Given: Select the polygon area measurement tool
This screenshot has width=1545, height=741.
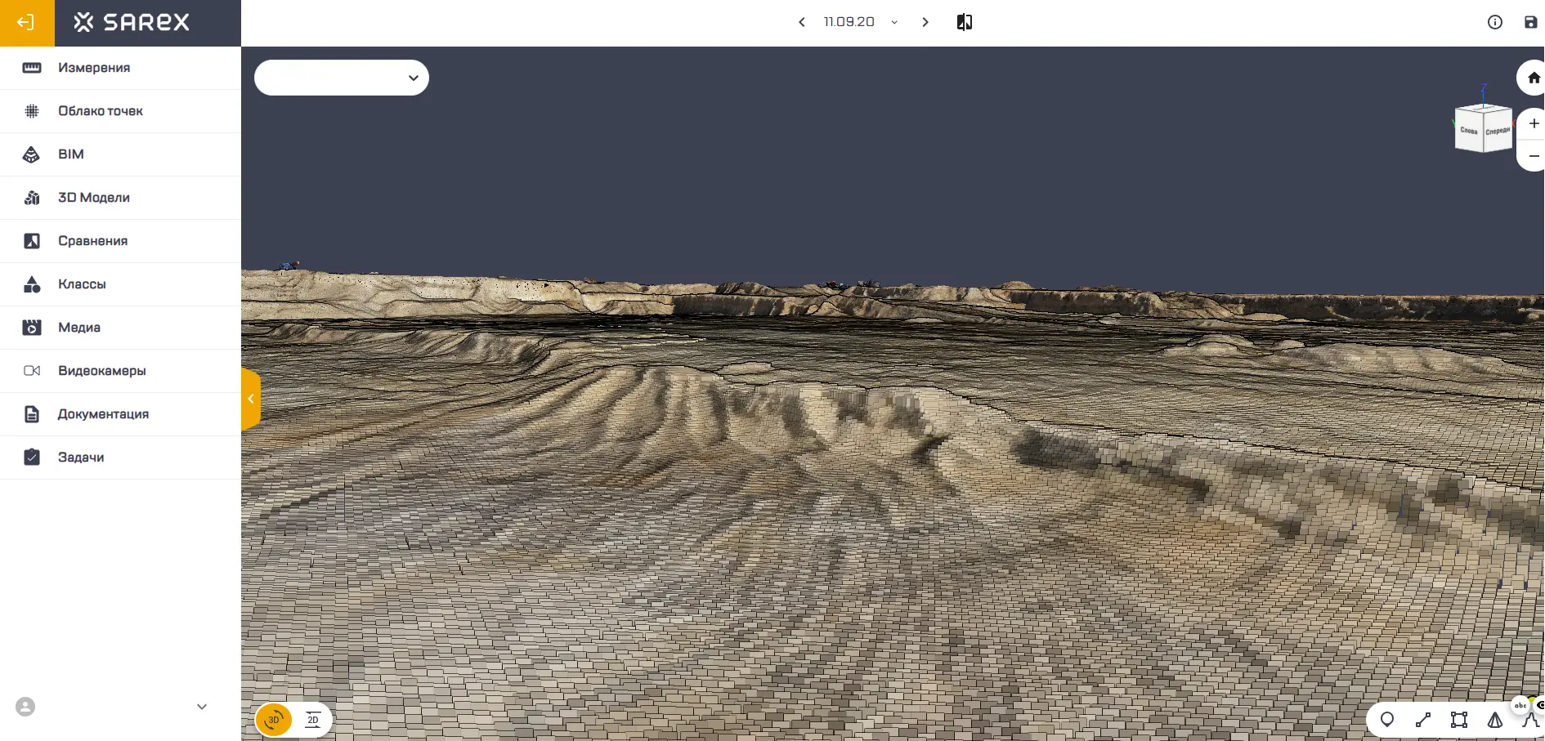Looking at the screenshot, I should click(1459, 720).
